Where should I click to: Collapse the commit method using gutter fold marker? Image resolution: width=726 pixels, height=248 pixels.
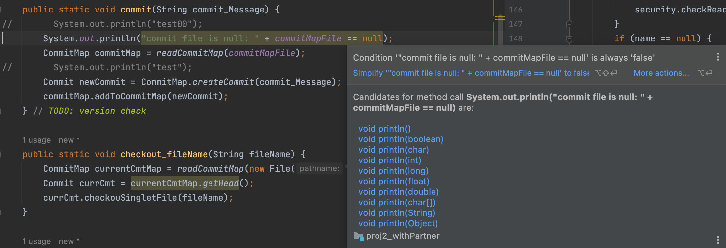coord(1,10)
